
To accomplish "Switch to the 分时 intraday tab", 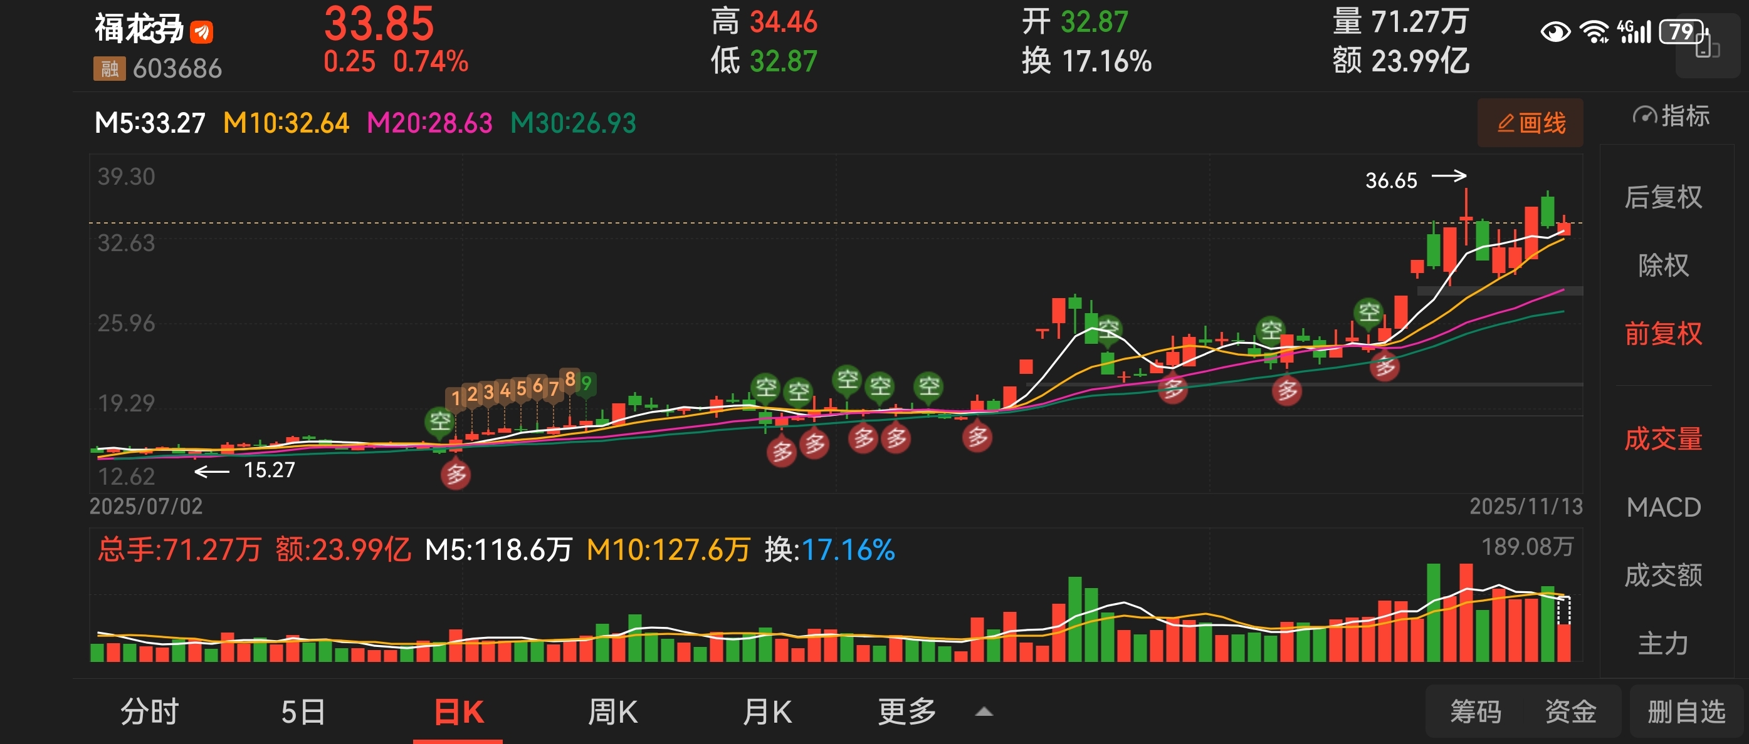I will [x=149, y=711].
